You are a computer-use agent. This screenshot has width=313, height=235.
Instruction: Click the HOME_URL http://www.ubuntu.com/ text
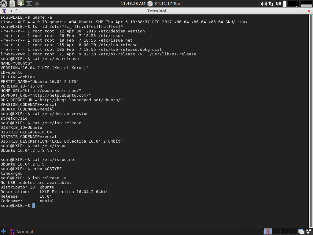pyautogui.click(x=52, y=91)
